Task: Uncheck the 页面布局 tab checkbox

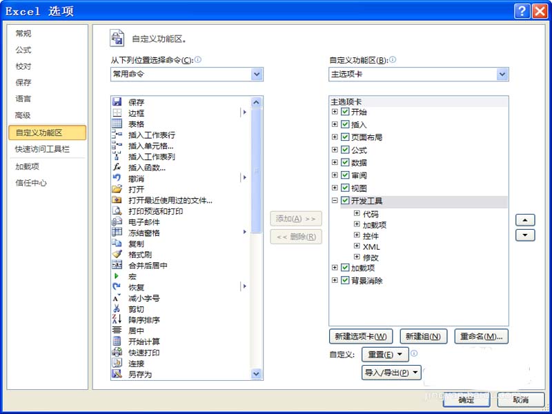Action: (x=345, y=137)
